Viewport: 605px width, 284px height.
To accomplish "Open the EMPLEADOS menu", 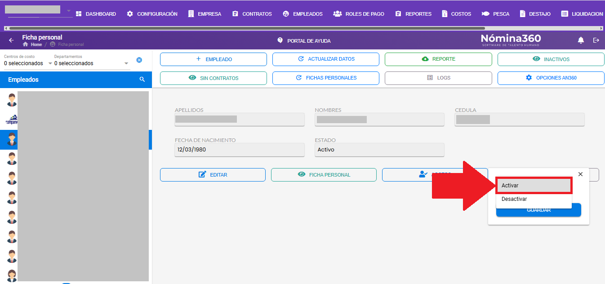I will click(302, 14).
